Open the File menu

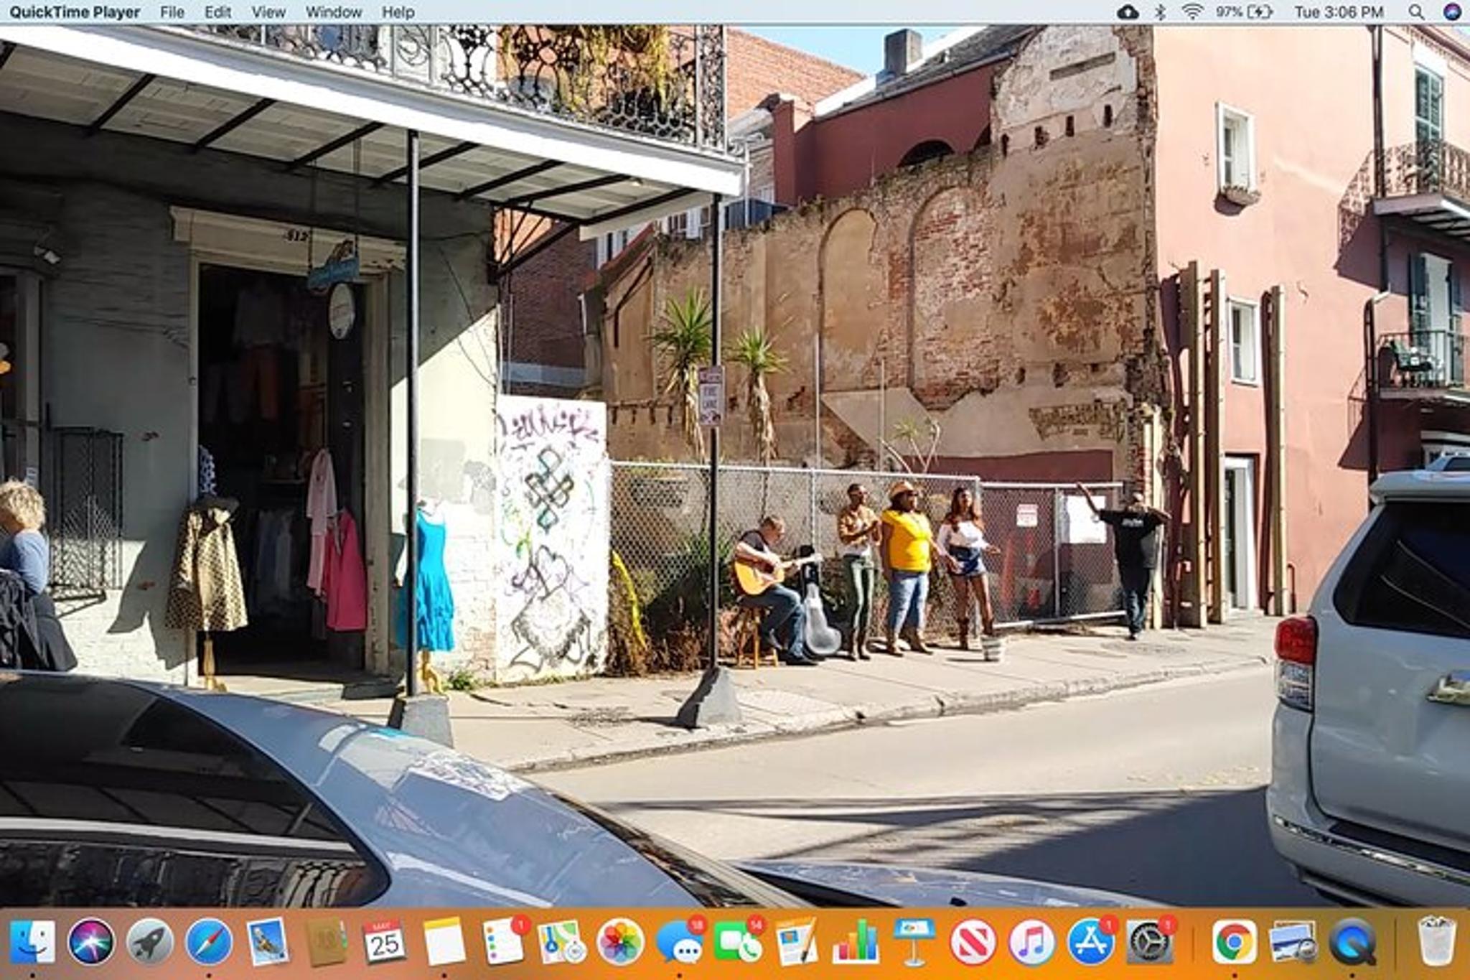point(172,12)
